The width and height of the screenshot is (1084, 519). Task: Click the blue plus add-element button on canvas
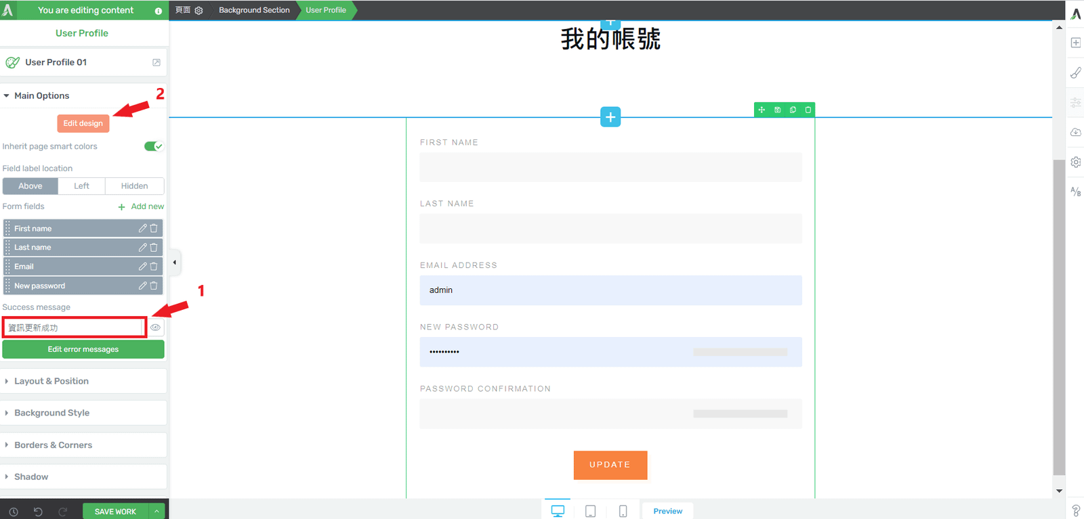(x=610, y=117)
